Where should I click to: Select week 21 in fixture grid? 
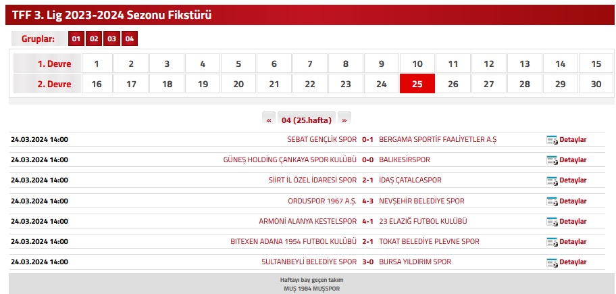274,84
